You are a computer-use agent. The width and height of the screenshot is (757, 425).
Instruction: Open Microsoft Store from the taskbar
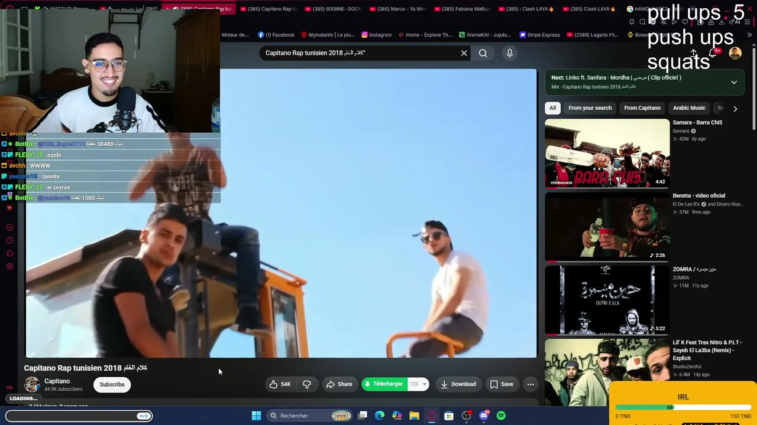point(449,416)
